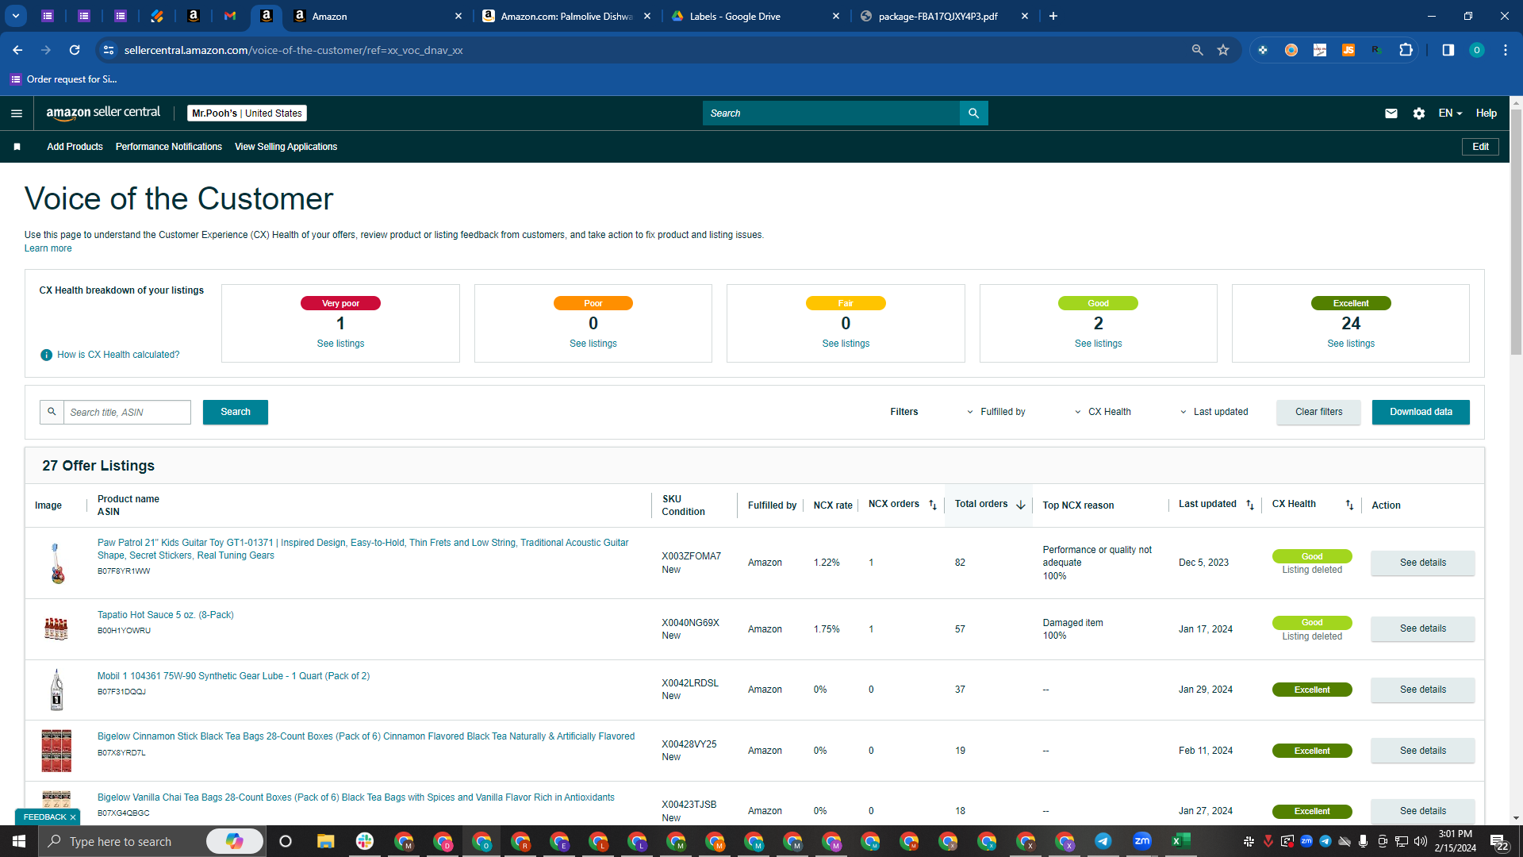Open the Learn more link
This screenshot has width=1523, height=857.
click(48, 248)
